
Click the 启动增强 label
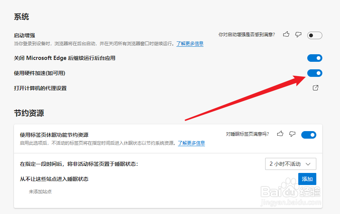24,35
